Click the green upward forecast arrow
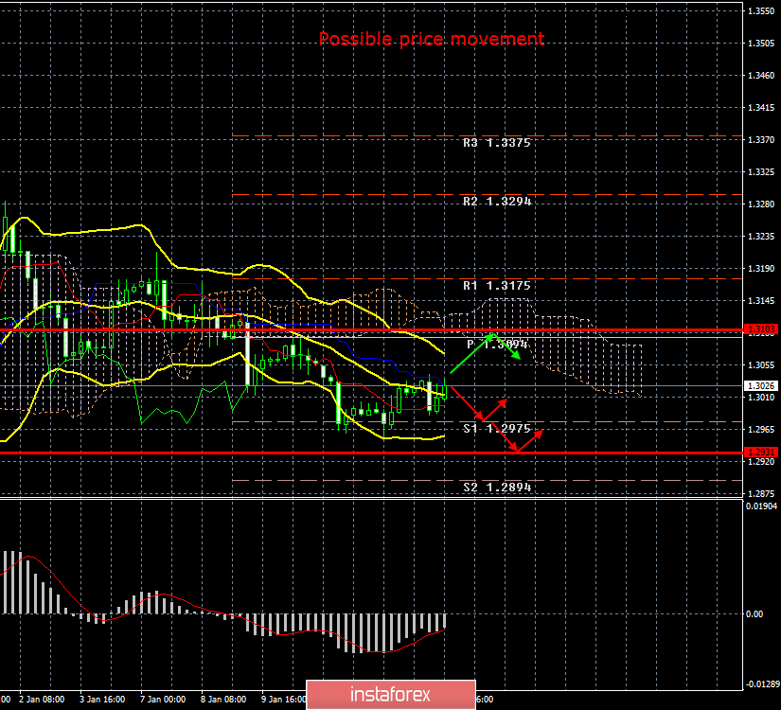This screenshot has width=781, height=710. (x=470, y=353)
